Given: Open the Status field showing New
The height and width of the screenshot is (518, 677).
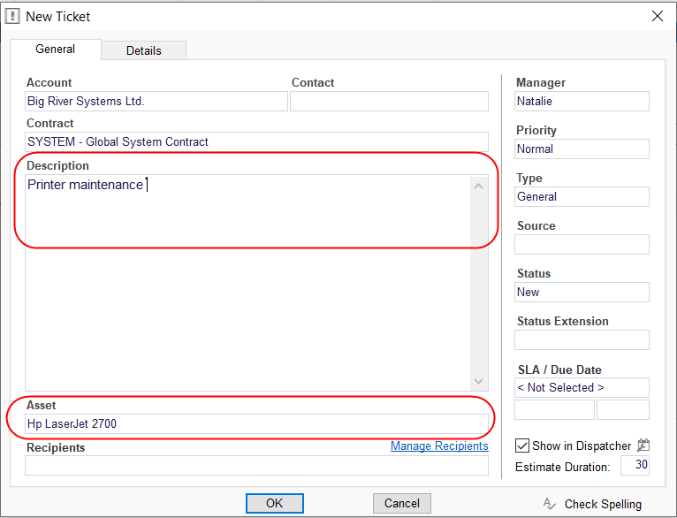Looking at the screenshot, I should (x=582, y=293).
